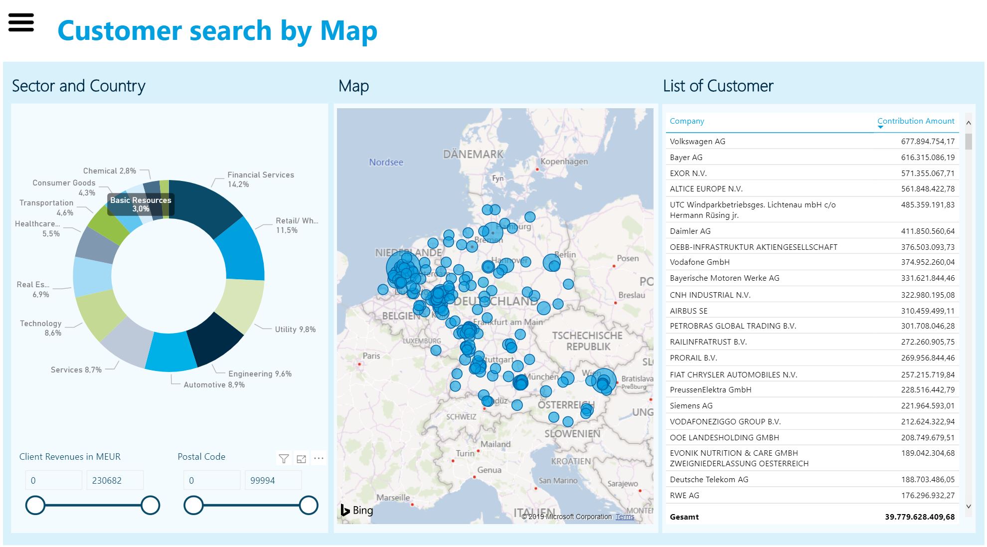Select the Volkswagen AG row
The image size is (987, 547).
point(697,142)
